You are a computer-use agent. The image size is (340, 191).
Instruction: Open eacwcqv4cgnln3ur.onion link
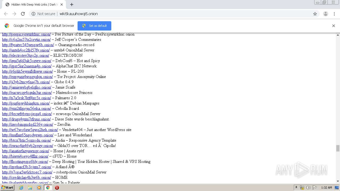(x=27, y=93)
